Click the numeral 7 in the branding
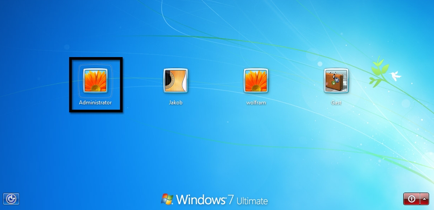 (x=230, y=199)
